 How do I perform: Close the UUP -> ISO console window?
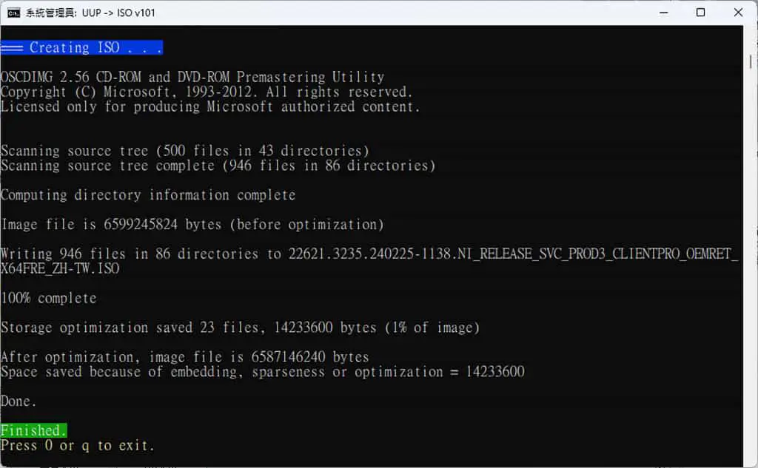pyautogui.click(x=738, y=13)
